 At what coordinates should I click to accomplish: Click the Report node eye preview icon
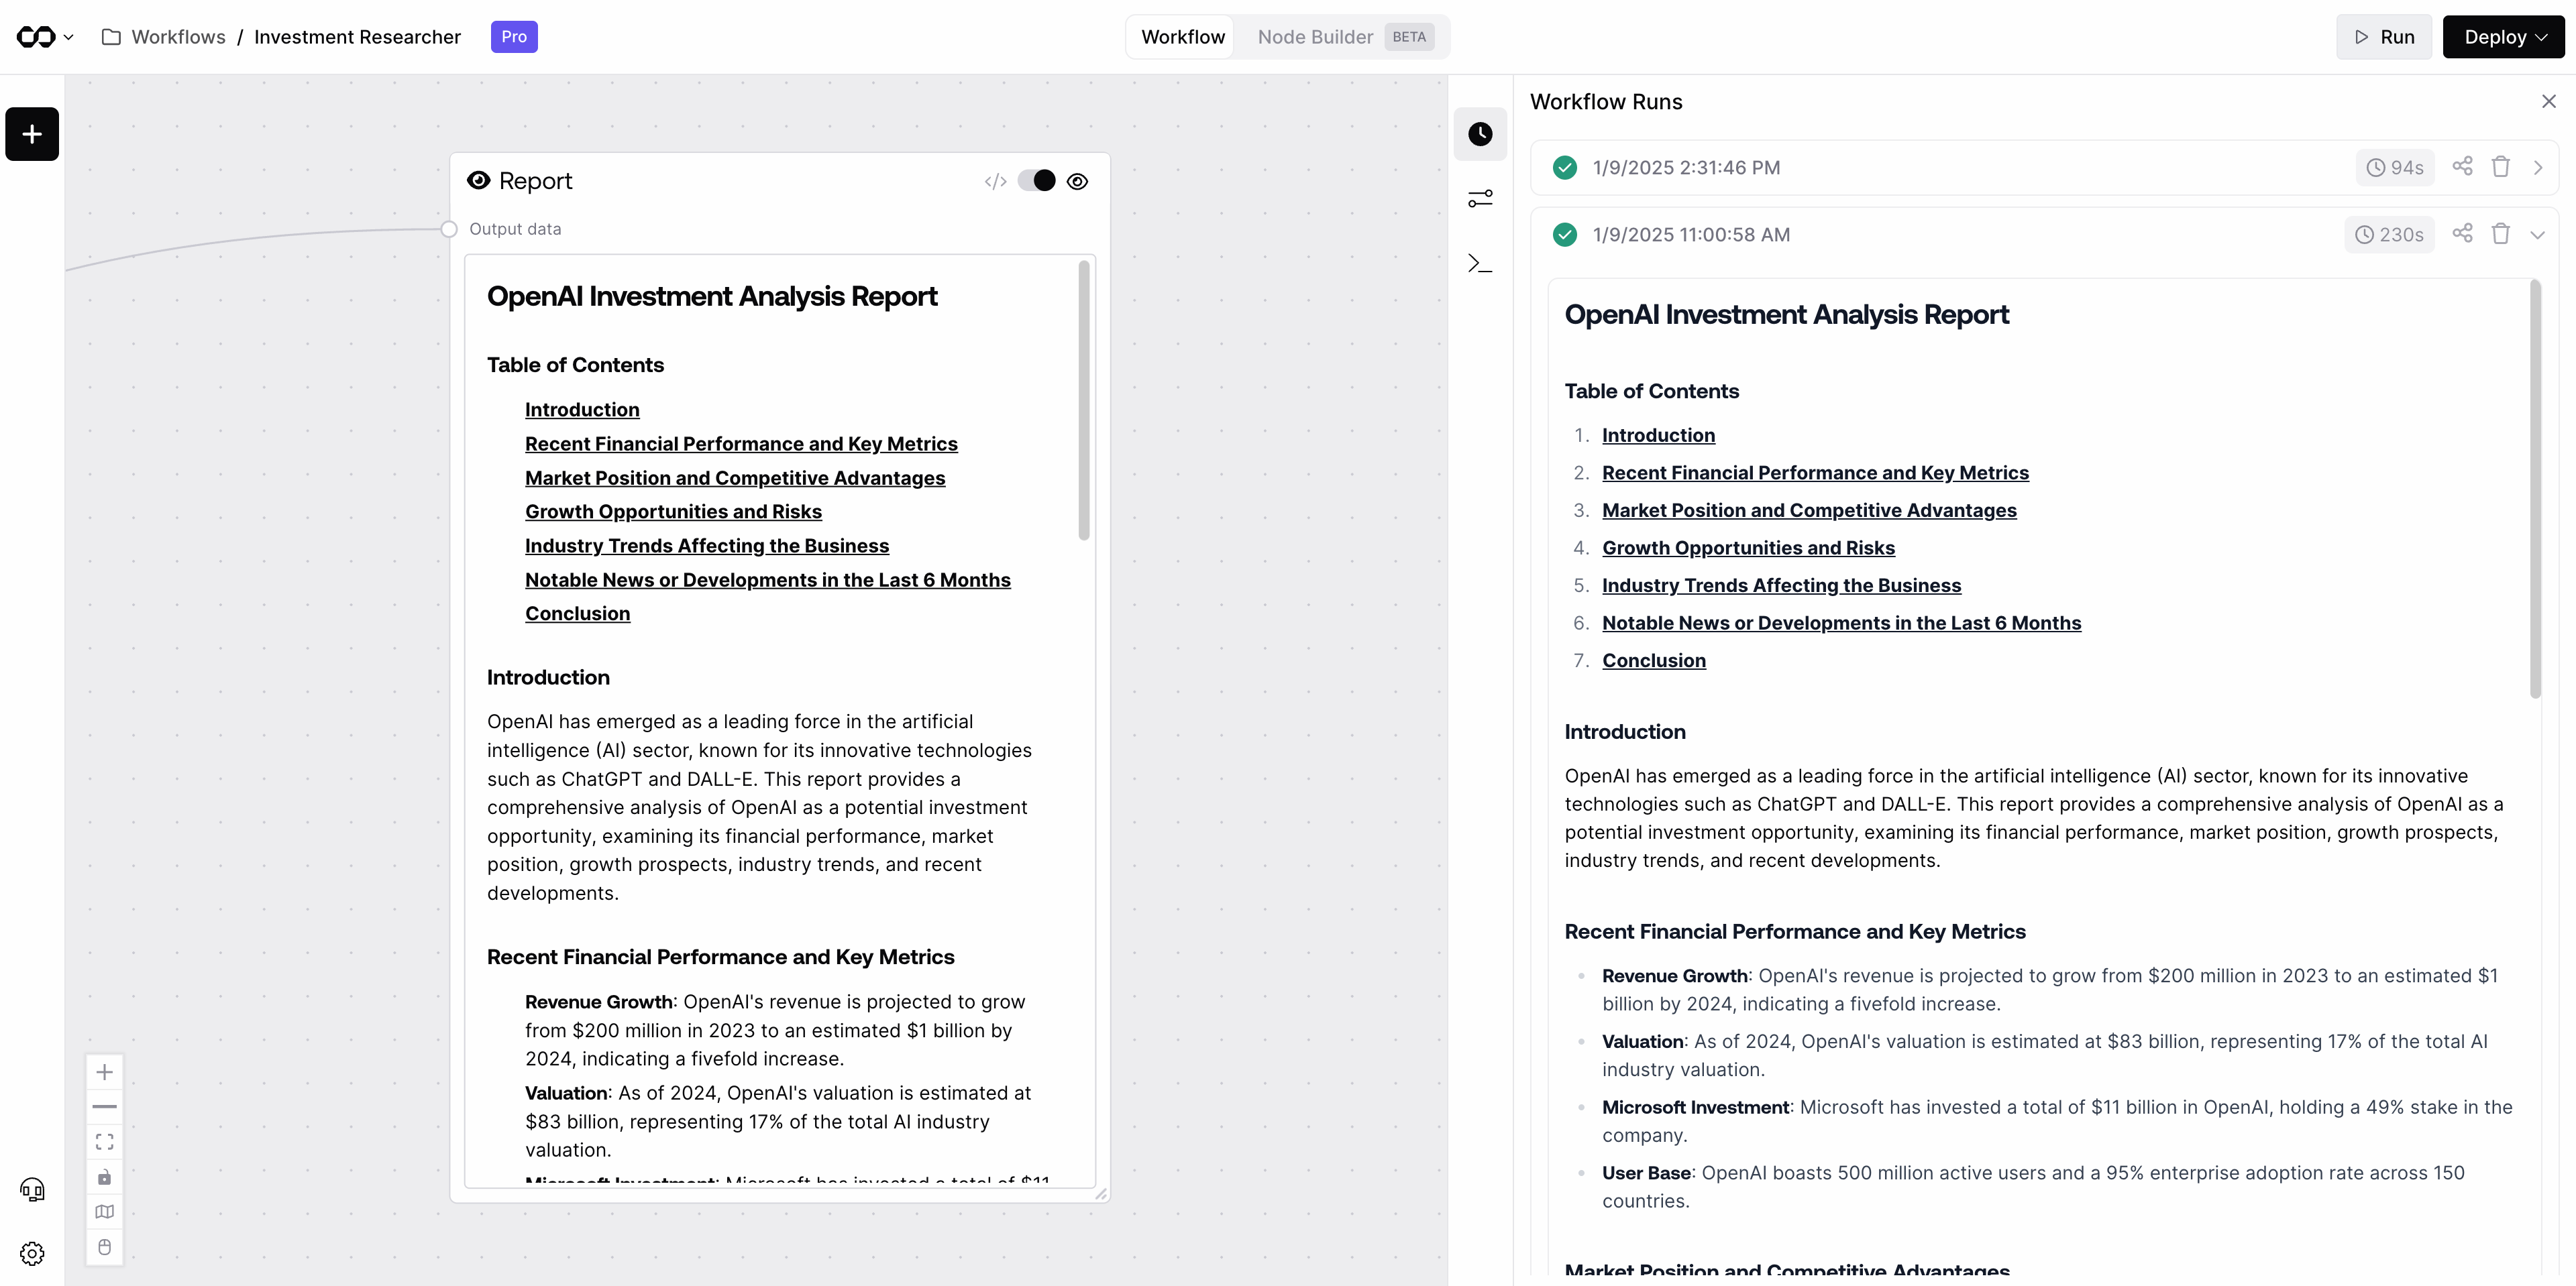1078,180
